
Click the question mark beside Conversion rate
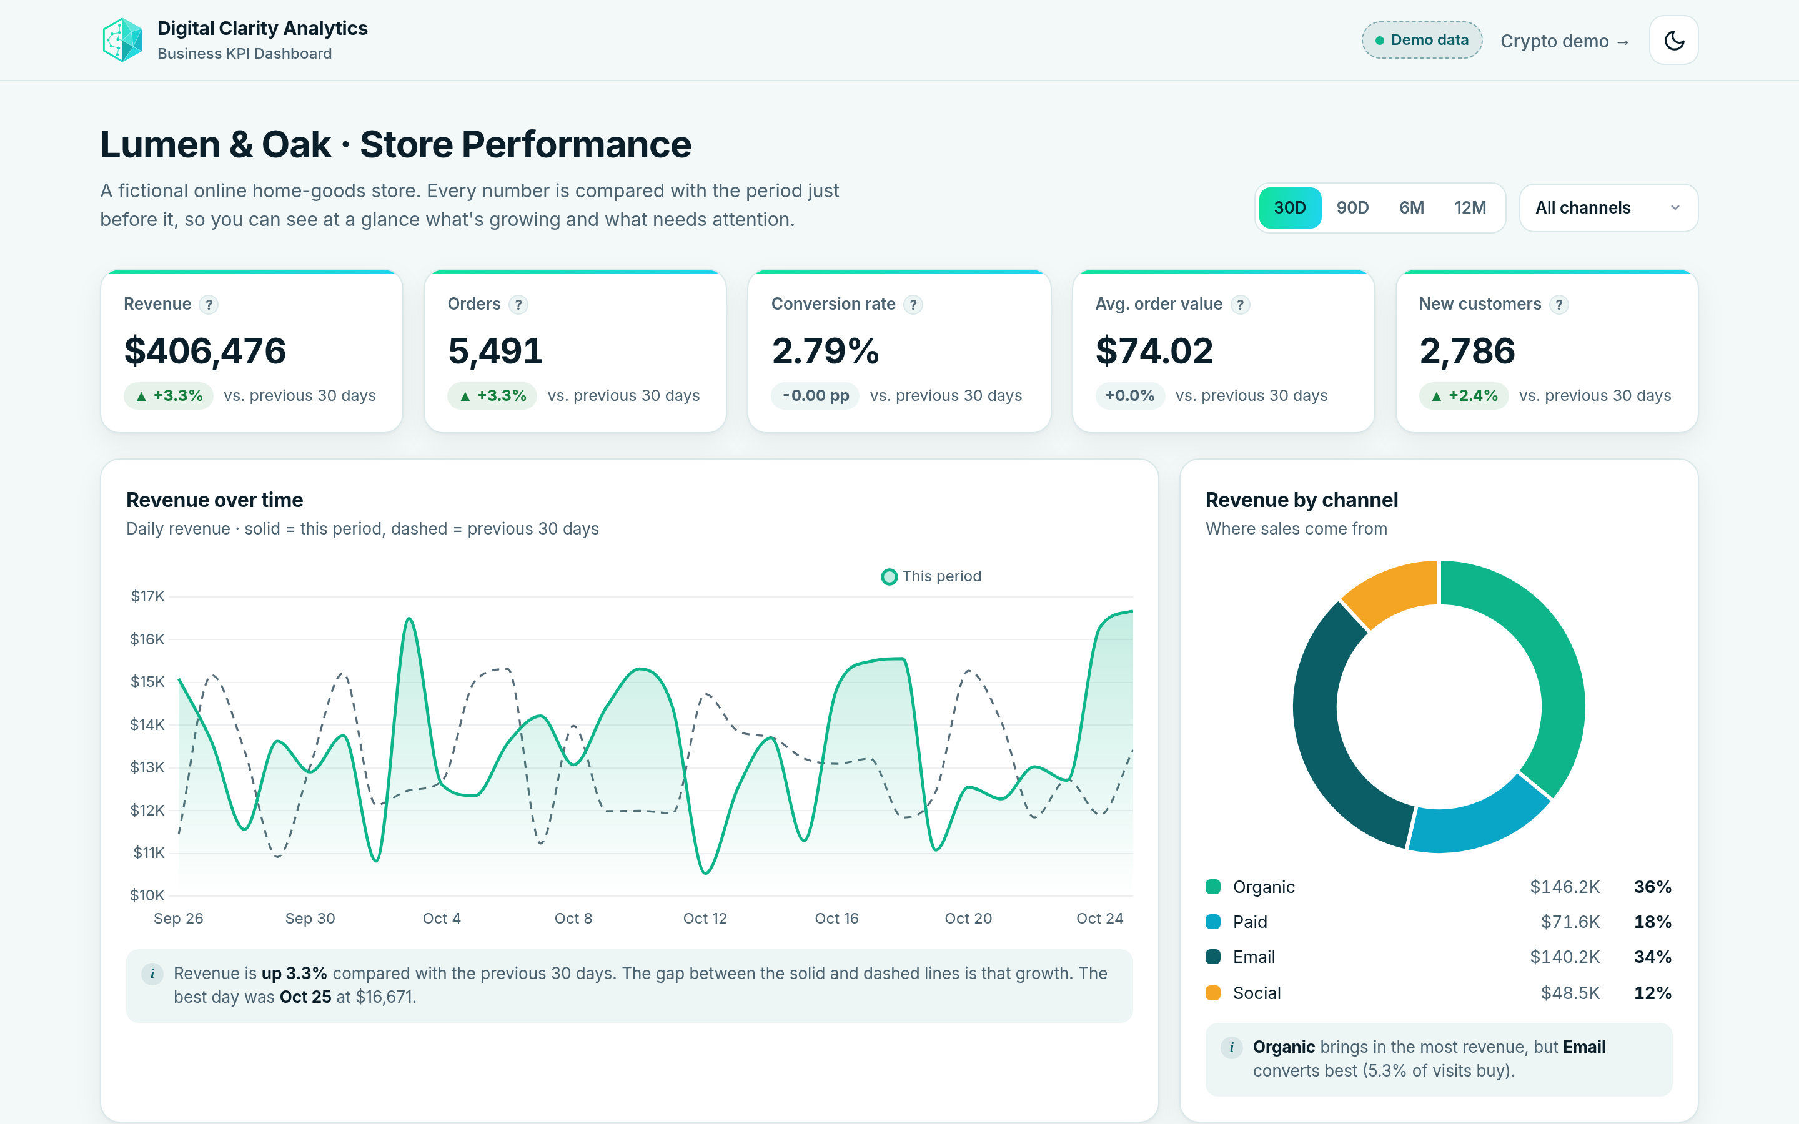point(913,305)
